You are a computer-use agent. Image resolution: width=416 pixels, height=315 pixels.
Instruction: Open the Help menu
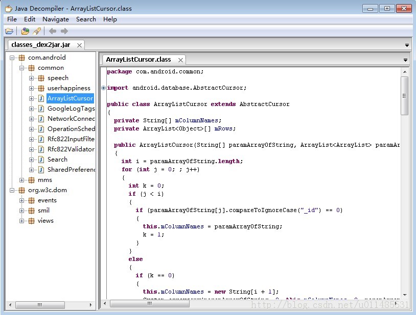(x=110, y=19)
